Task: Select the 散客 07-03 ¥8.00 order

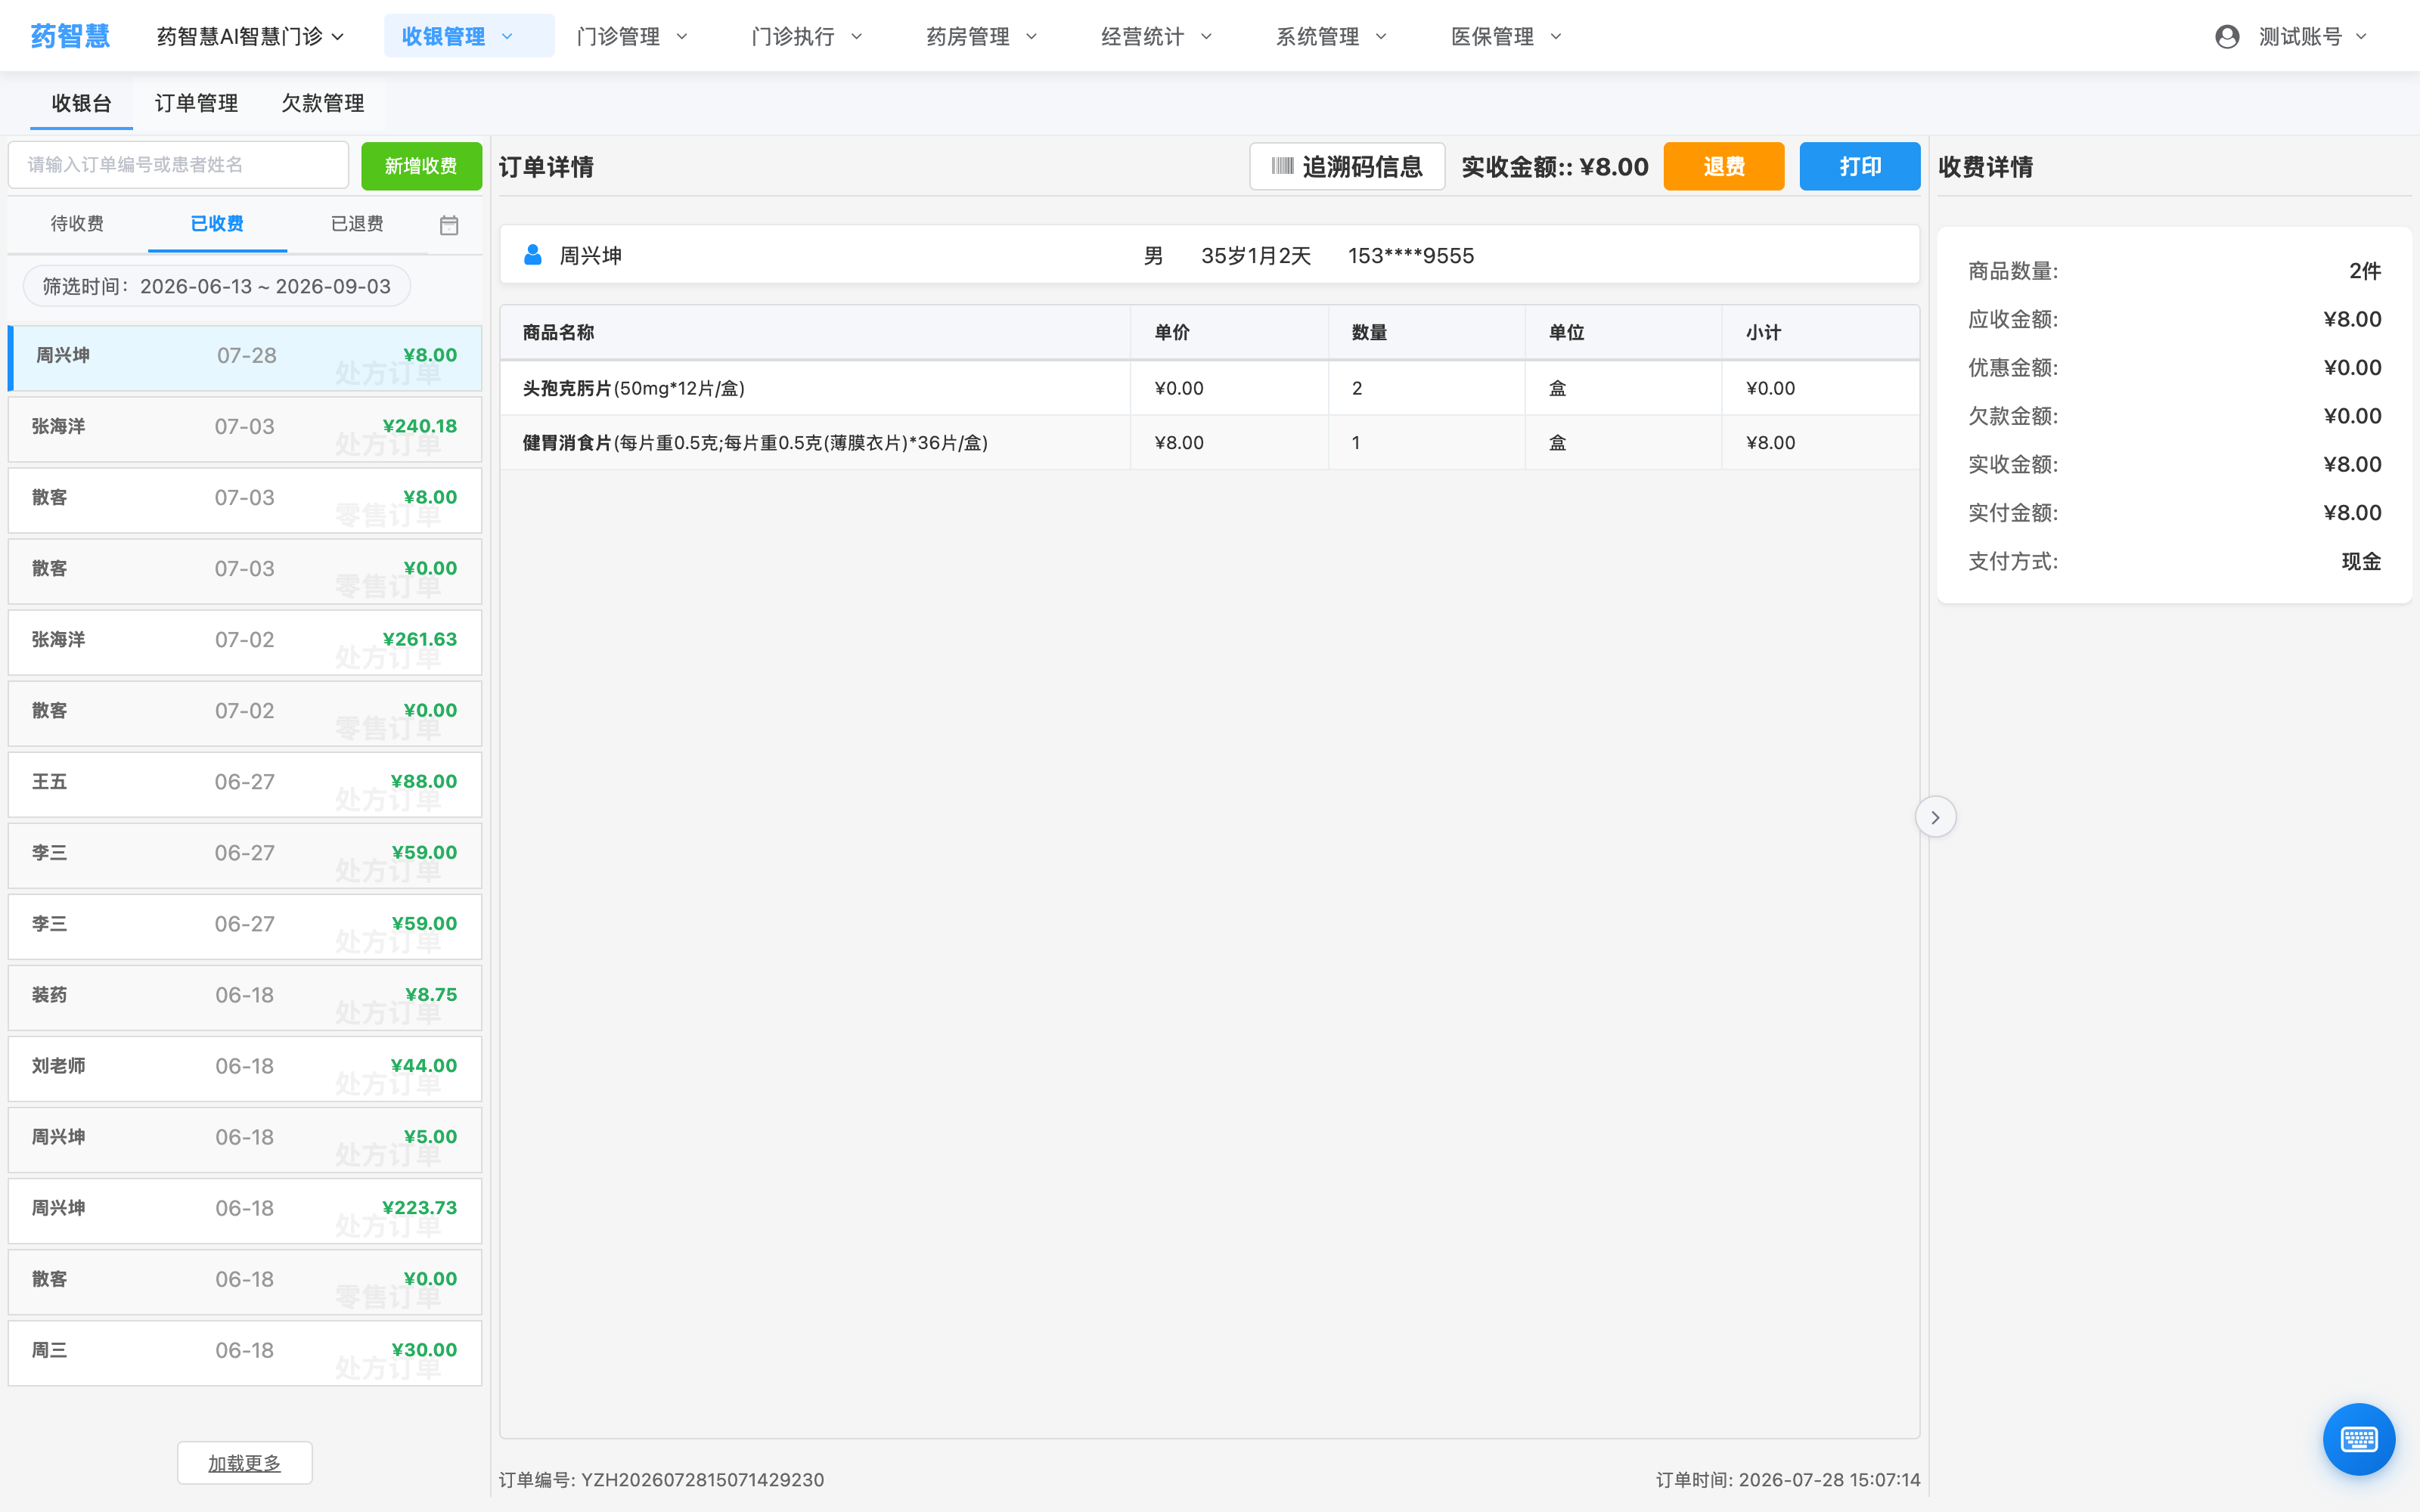Action: click(x=244, y=500)
